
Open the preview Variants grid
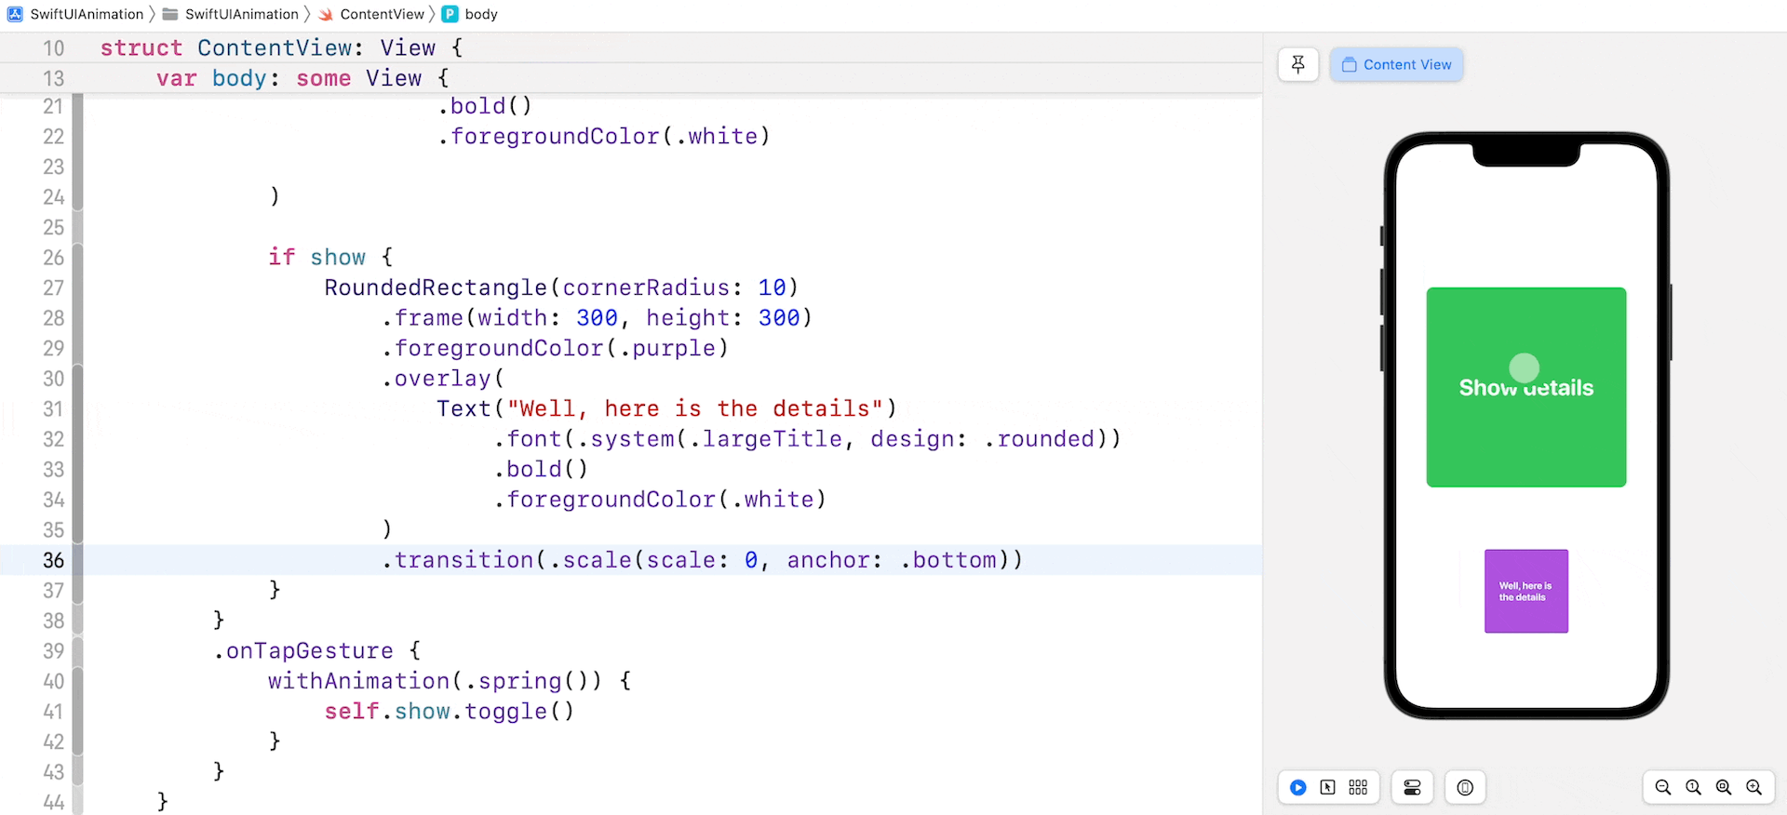click(1358, 788)
